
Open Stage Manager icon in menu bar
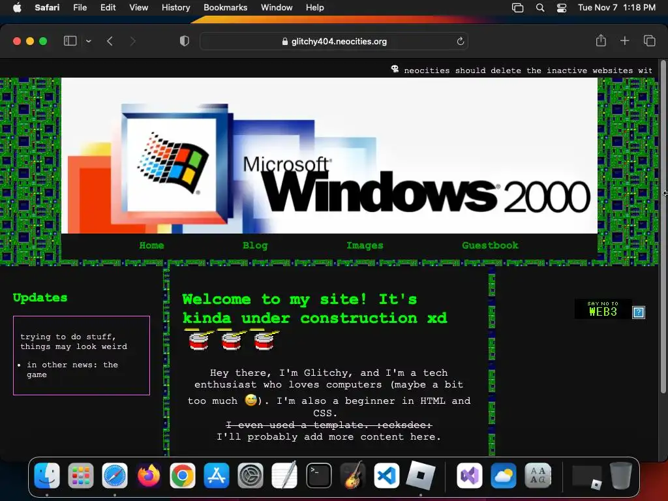tap(517, 8)
